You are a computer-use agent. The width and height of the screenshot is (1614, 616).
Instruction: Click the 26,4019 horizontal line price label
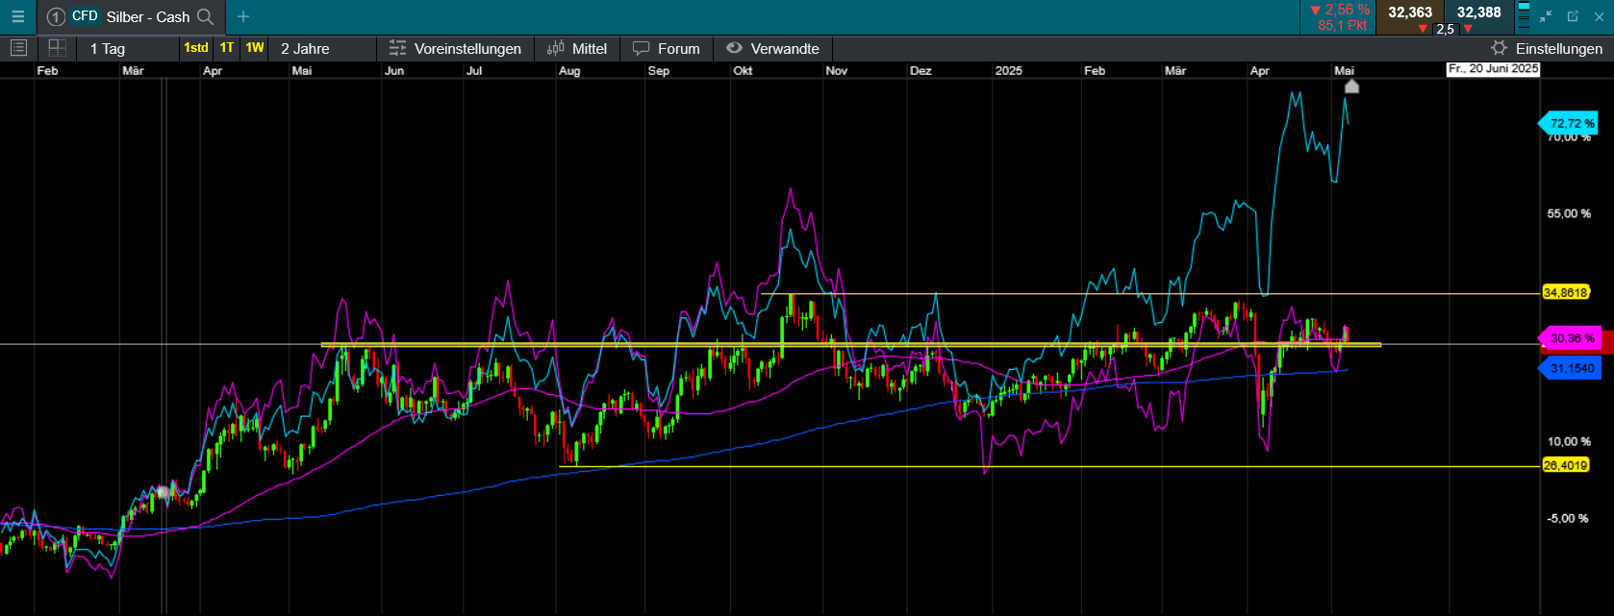click(1565, 465)
